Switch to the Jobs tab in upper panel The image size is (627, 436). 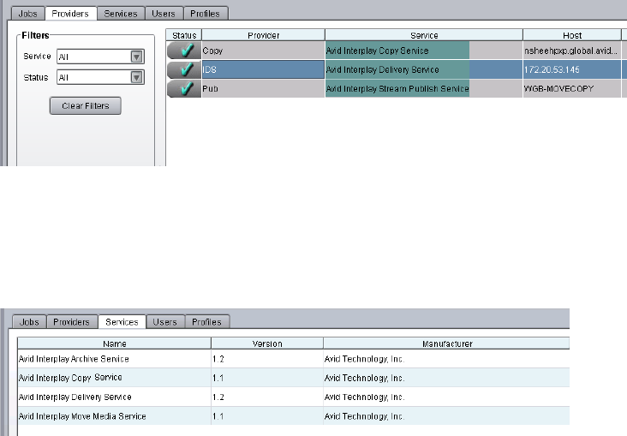tap(27, 14)
